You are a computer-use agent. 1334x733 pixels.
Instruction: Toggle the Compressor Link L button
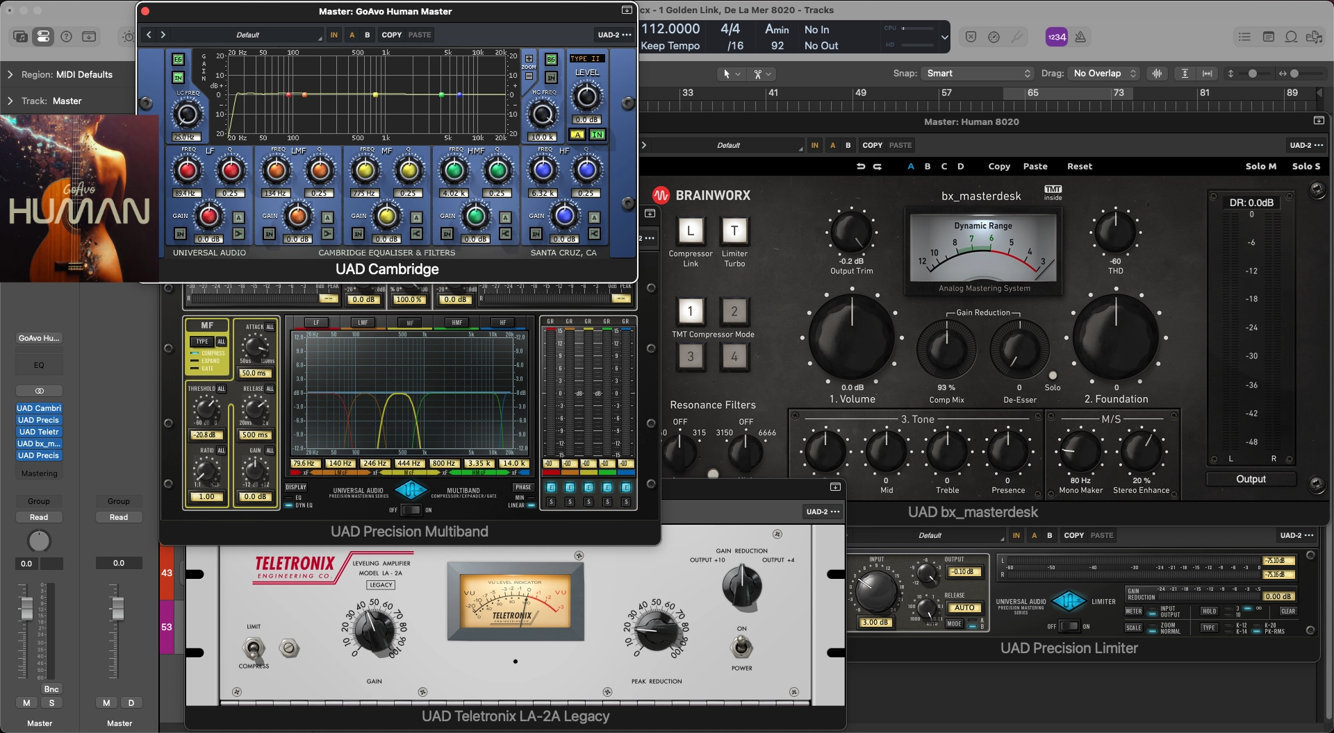pos(690,230)
